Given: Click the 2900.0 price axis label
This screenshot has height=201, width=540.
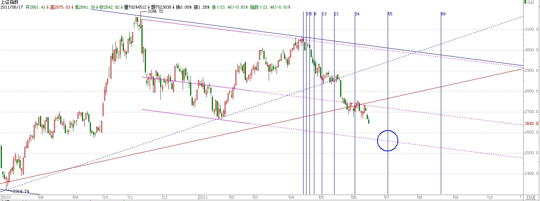Looking at the screenshot, I should point(531,70).
